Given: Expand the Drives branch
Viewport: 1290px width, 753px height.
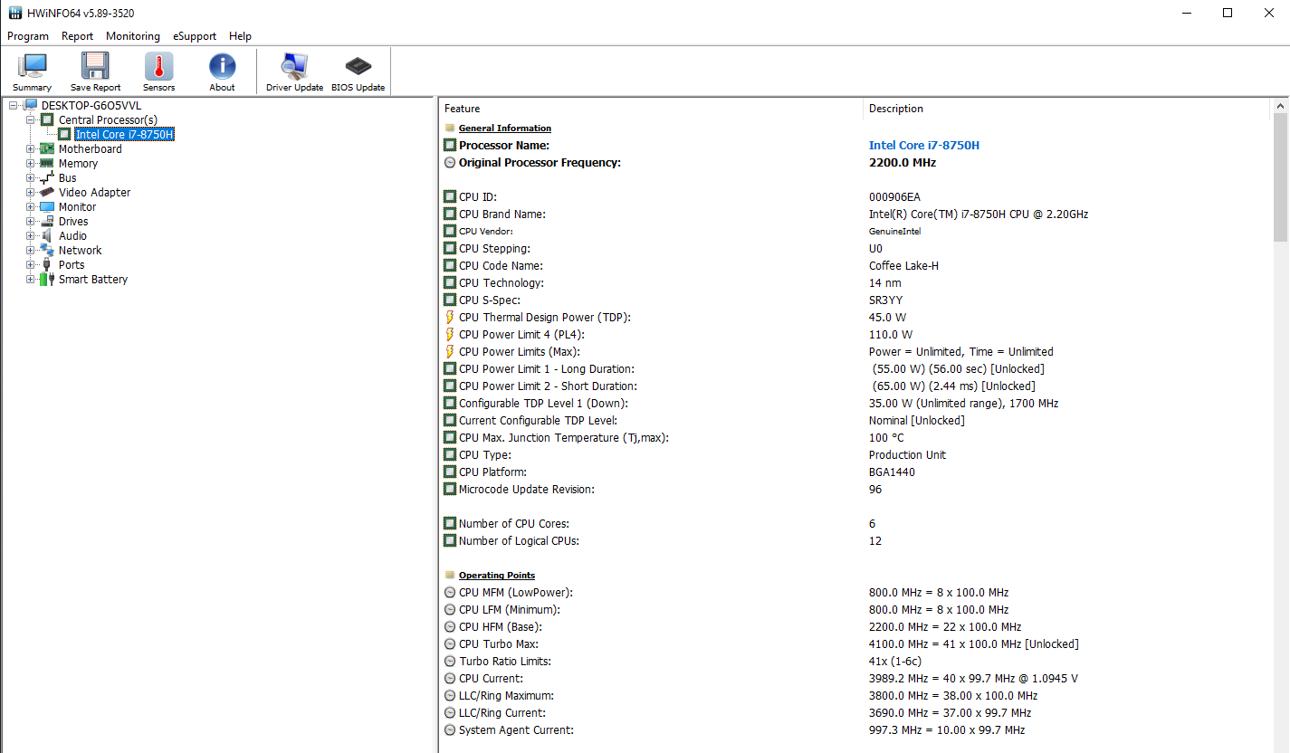Looking at the screenshot, I should tap(31, 222).
